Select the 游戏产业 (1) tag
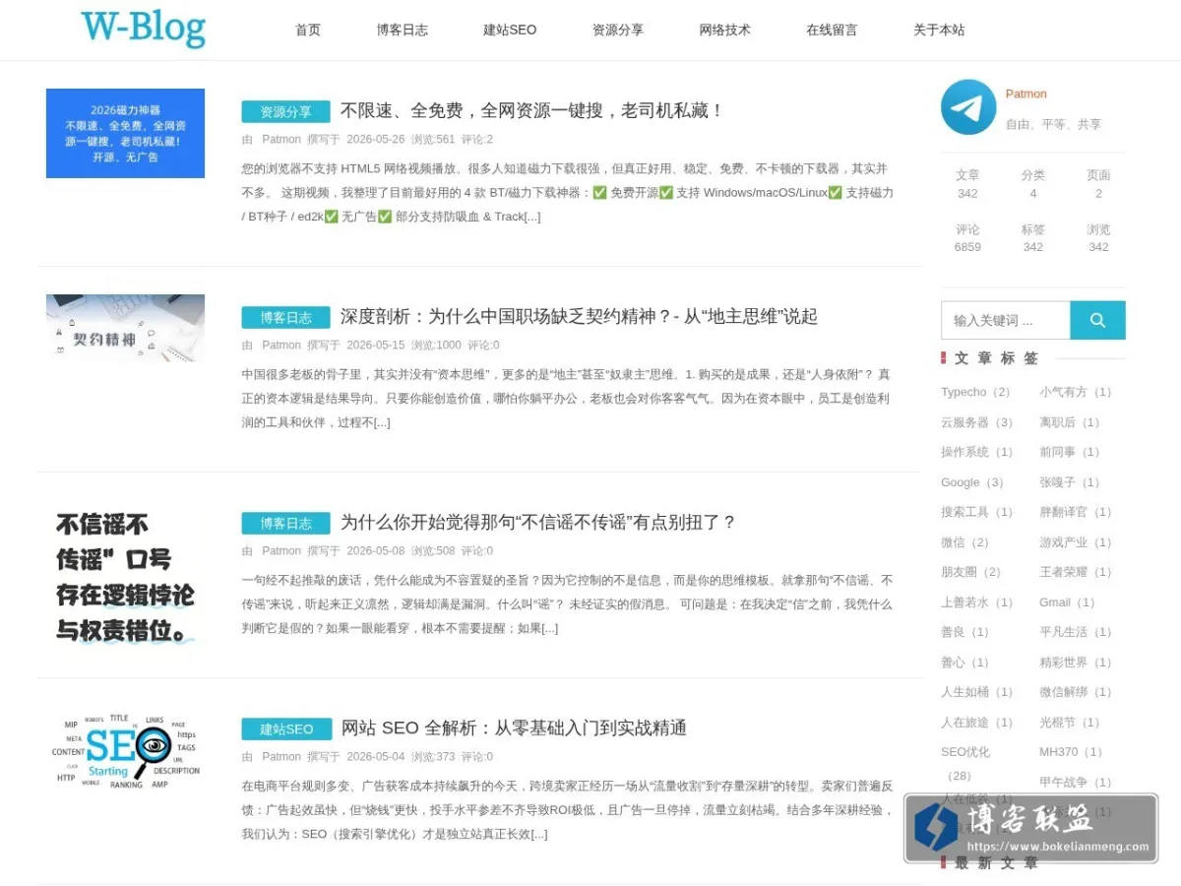Image resolution: width=1181 pixels, height=886 pixels. tap(1075, 542)
